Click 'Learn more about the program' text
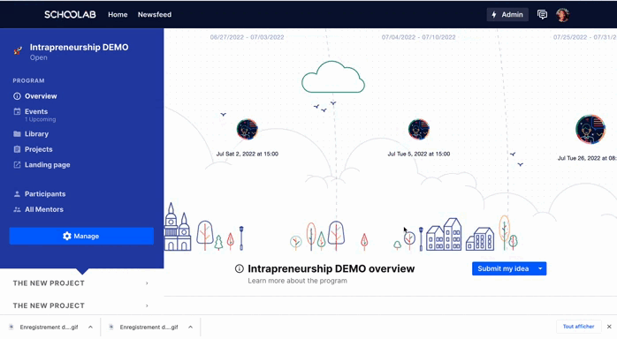The width and height of the screenshot is (617, 339). point(298,281)
